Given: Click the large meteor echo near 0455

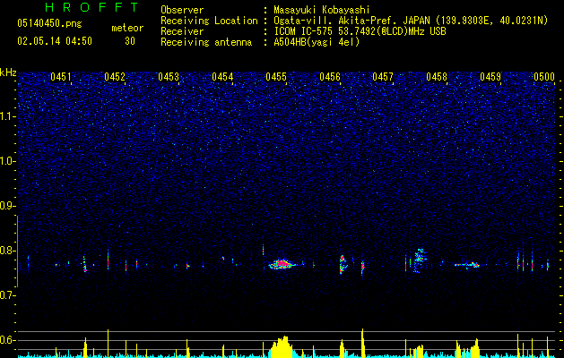Looking at the screenshot, I should (282, 264).
